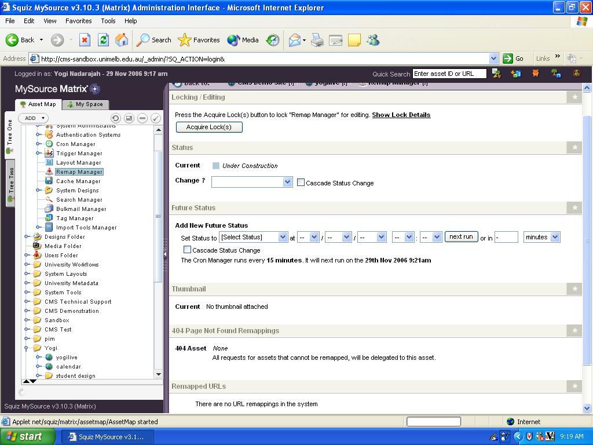The width and height of the screenshot is (593, 445).
Task: Enable Cascade Status Change under Status
Action: pos(301,183)
